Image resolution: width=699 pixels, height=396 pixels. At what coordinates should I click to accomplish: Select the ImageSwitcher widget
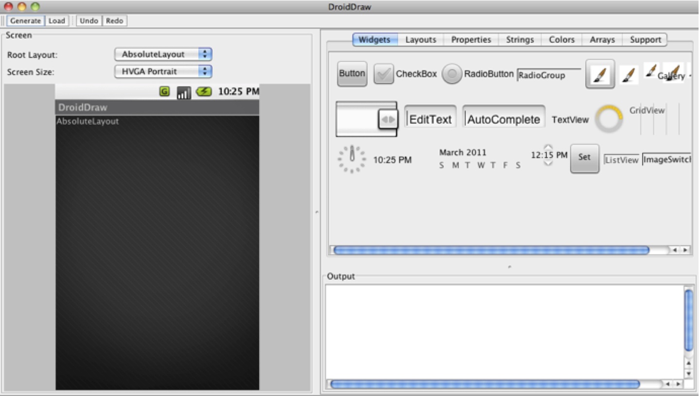point(666,159)
